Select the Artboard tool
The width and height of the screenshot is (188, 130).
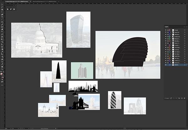2,62
